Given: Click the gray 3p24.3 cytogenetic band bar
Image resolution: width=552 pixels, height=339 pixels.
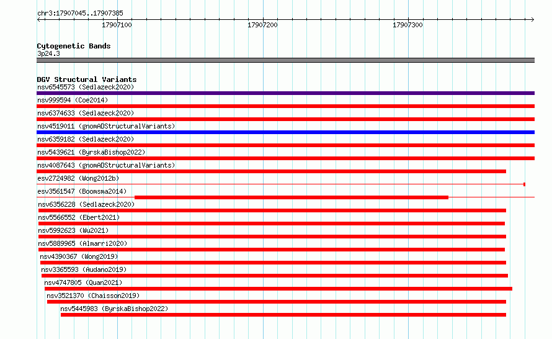Looking at the screenshot, I should pos(285,60).
